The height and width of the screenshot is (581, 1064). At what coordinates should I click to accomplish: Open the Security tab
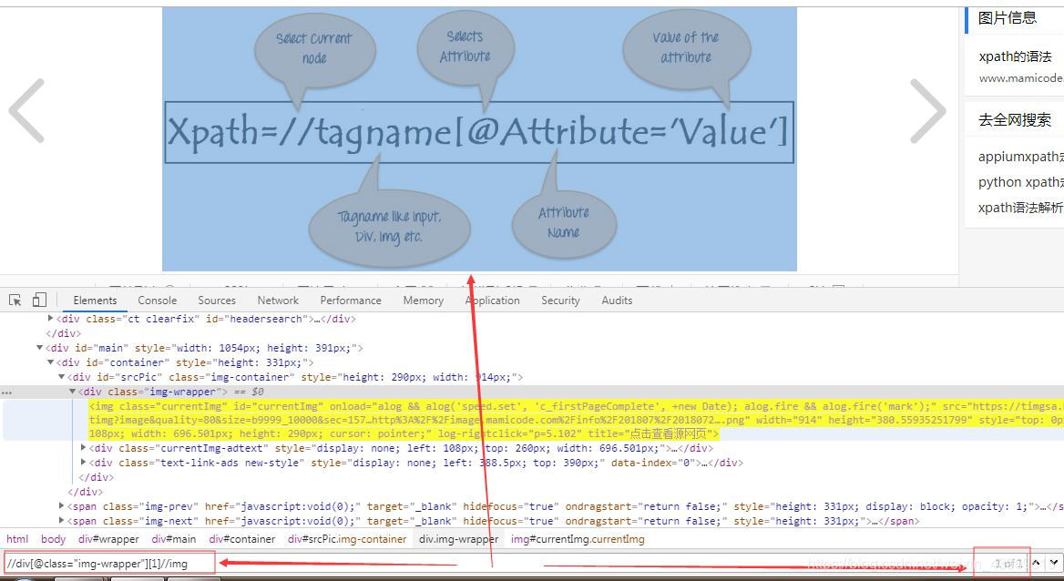560,300
